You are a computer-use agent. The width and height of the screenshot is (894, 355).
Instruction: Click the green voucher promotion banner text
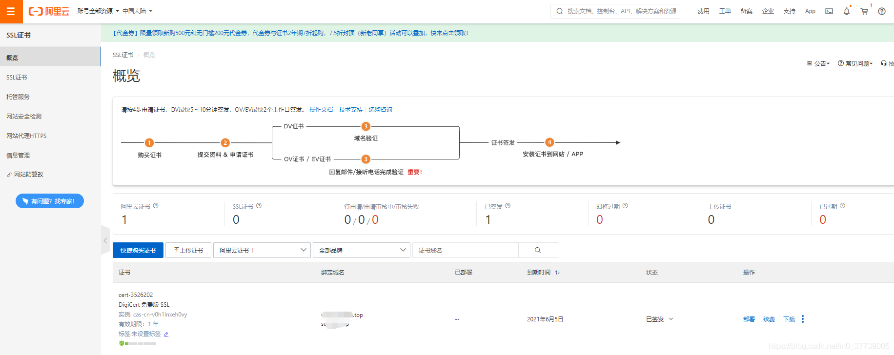(290, 33)
